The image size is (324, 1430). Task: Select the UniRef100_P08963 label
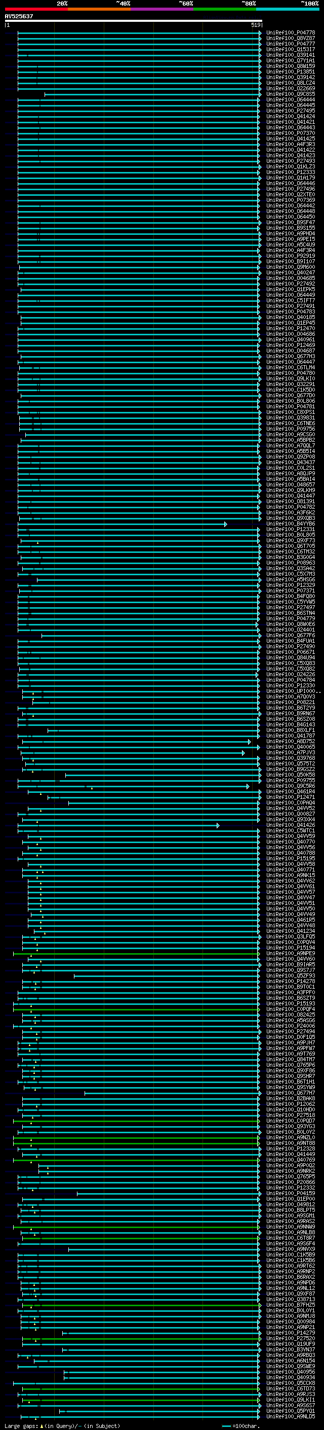coord(291,563)
